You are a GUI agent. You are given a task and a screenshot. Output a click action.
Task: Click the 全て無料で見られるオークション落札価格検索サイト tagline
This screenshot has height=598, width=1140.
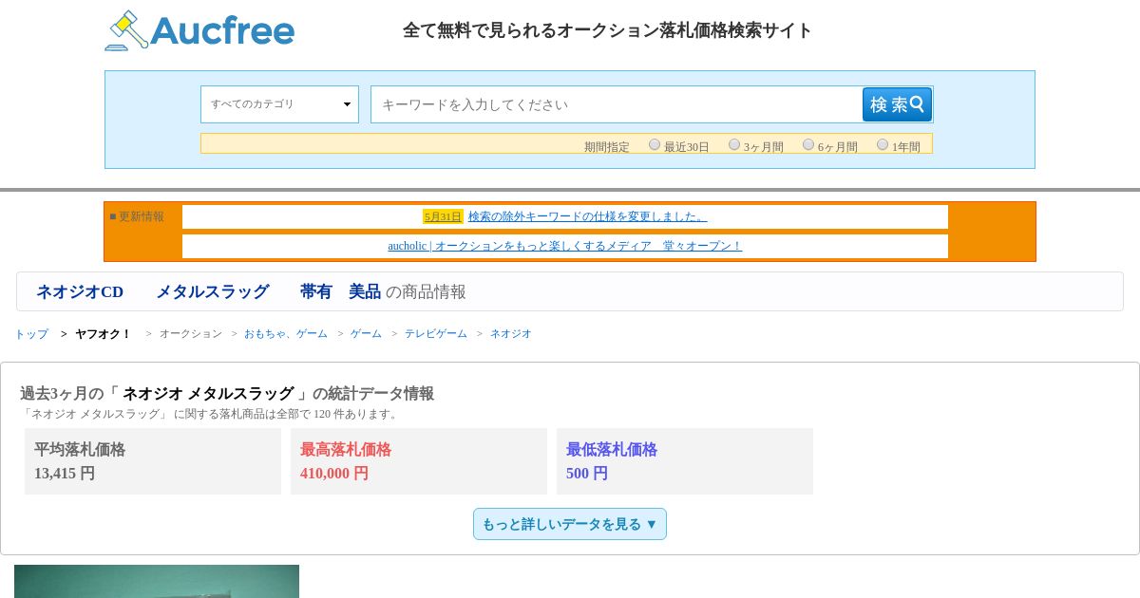(x=607, y=30)
